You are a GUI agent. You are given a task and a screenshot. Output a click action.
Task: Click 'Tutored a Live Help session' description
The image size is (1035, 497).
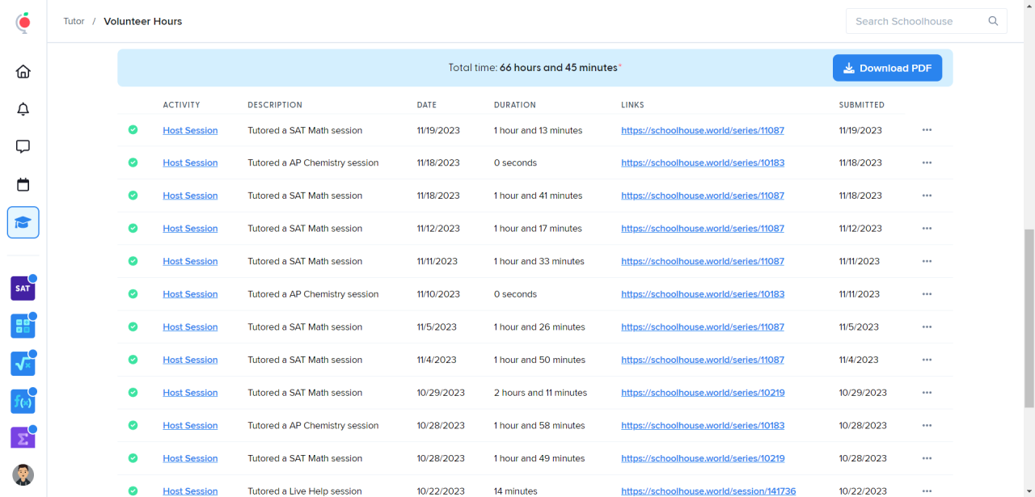coord(305,491)
